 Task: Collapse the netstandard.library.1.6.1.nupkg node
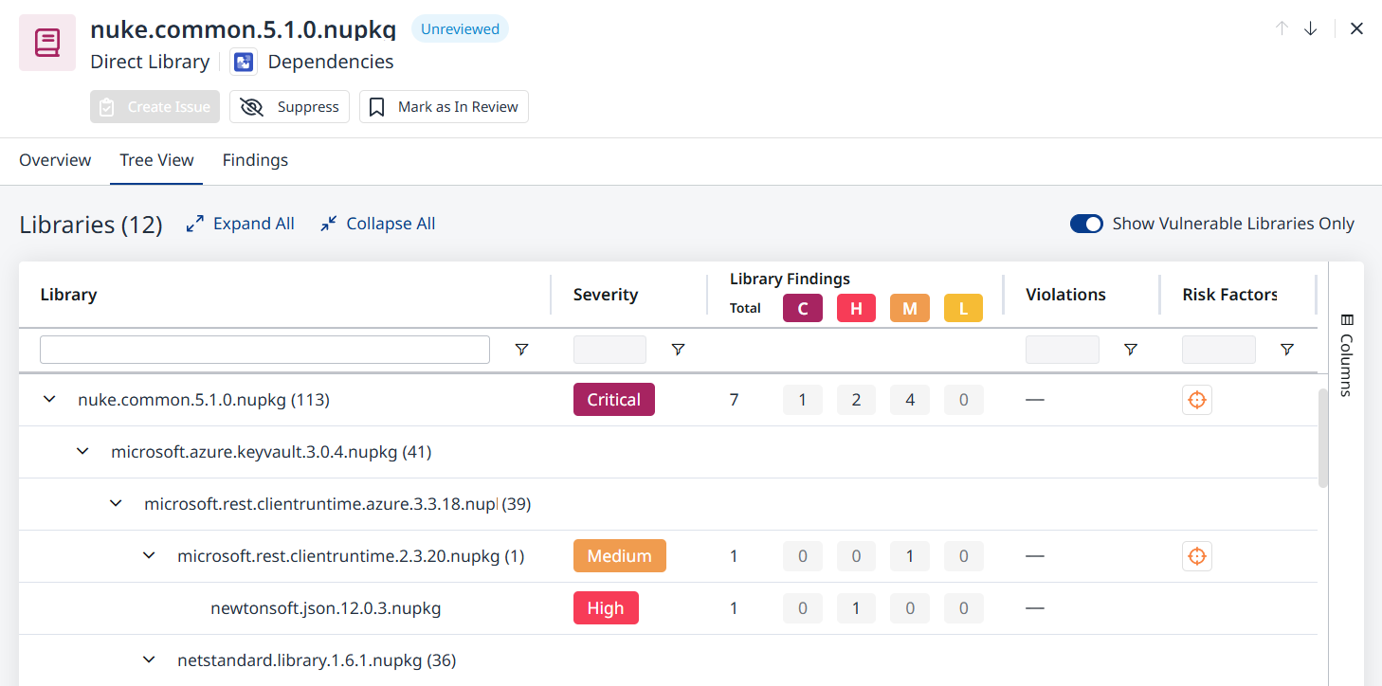(x=149, y=660)
